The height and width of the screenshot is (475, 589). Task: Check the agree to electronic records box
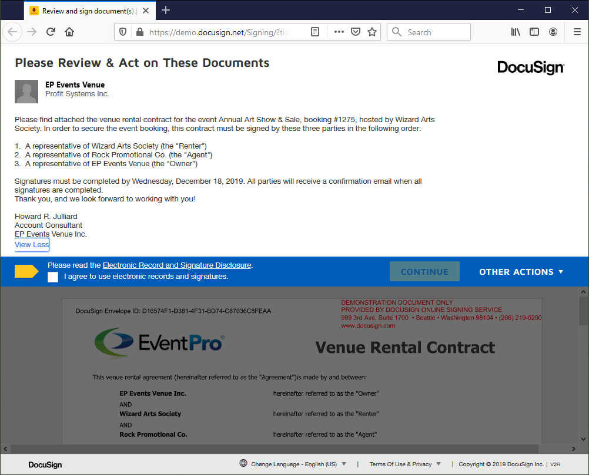(53, 277)
